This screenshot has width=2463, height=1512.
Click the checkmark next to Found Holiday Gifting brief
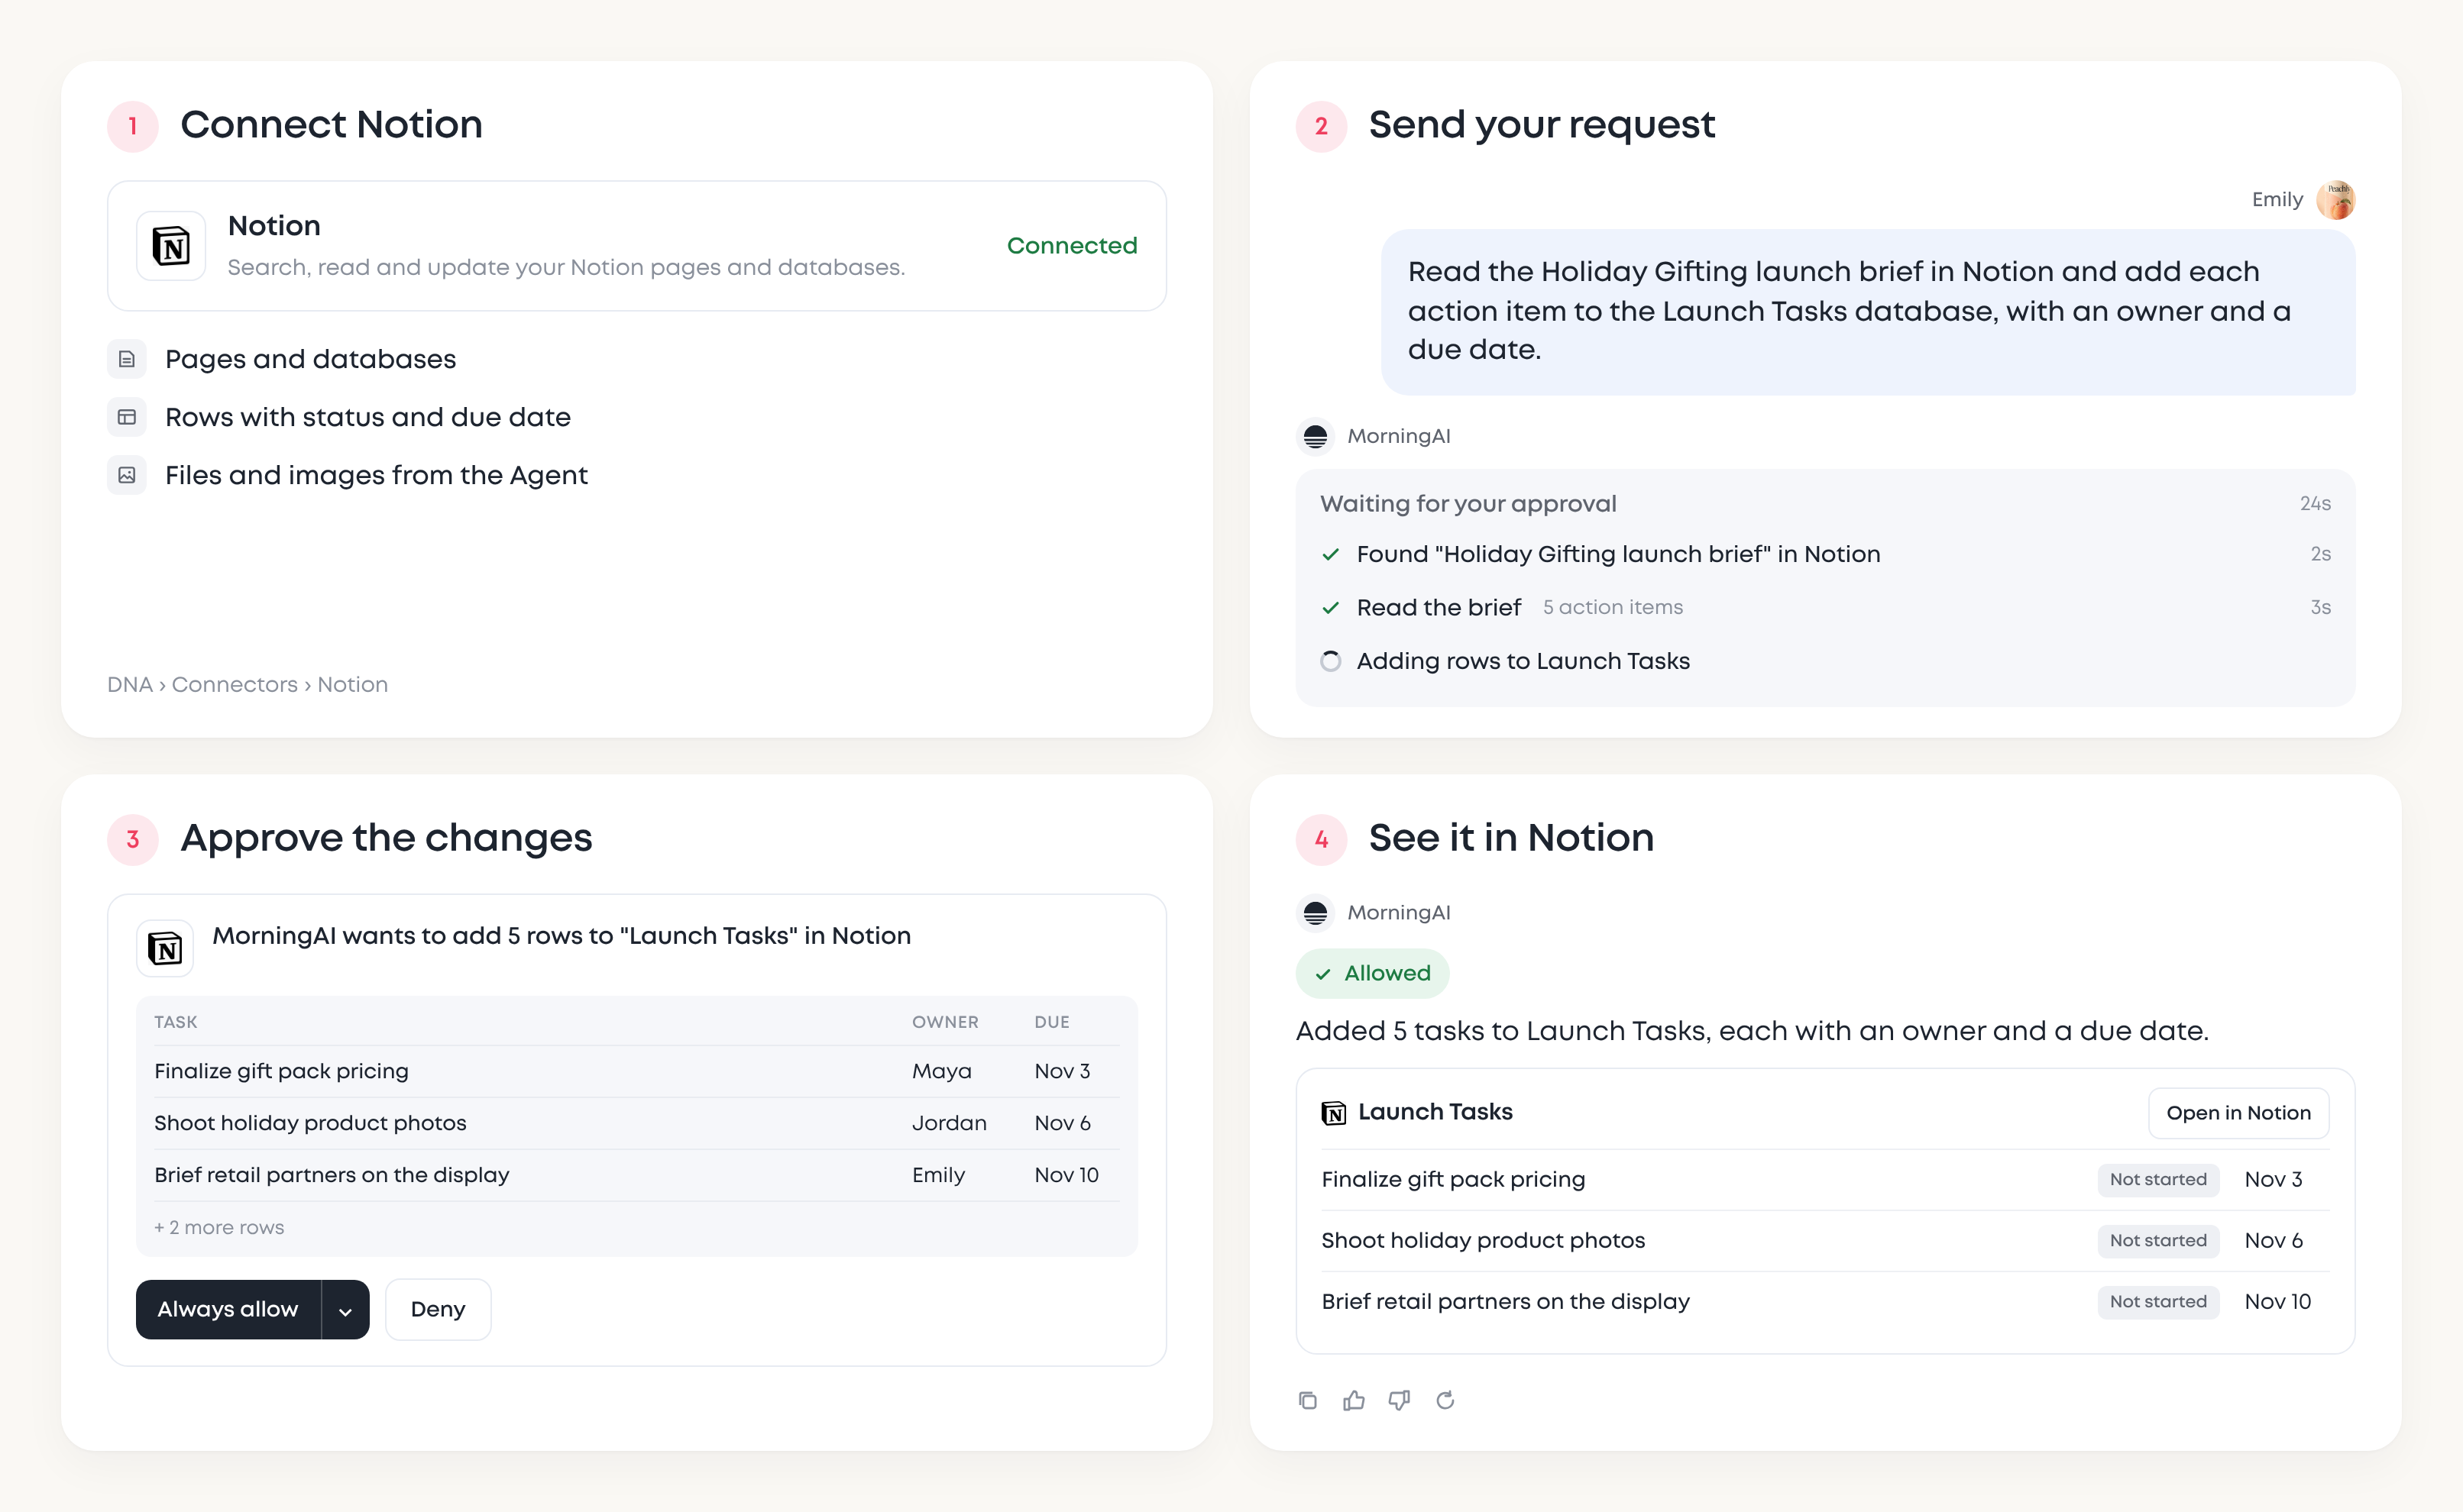tap(1331, 554)
